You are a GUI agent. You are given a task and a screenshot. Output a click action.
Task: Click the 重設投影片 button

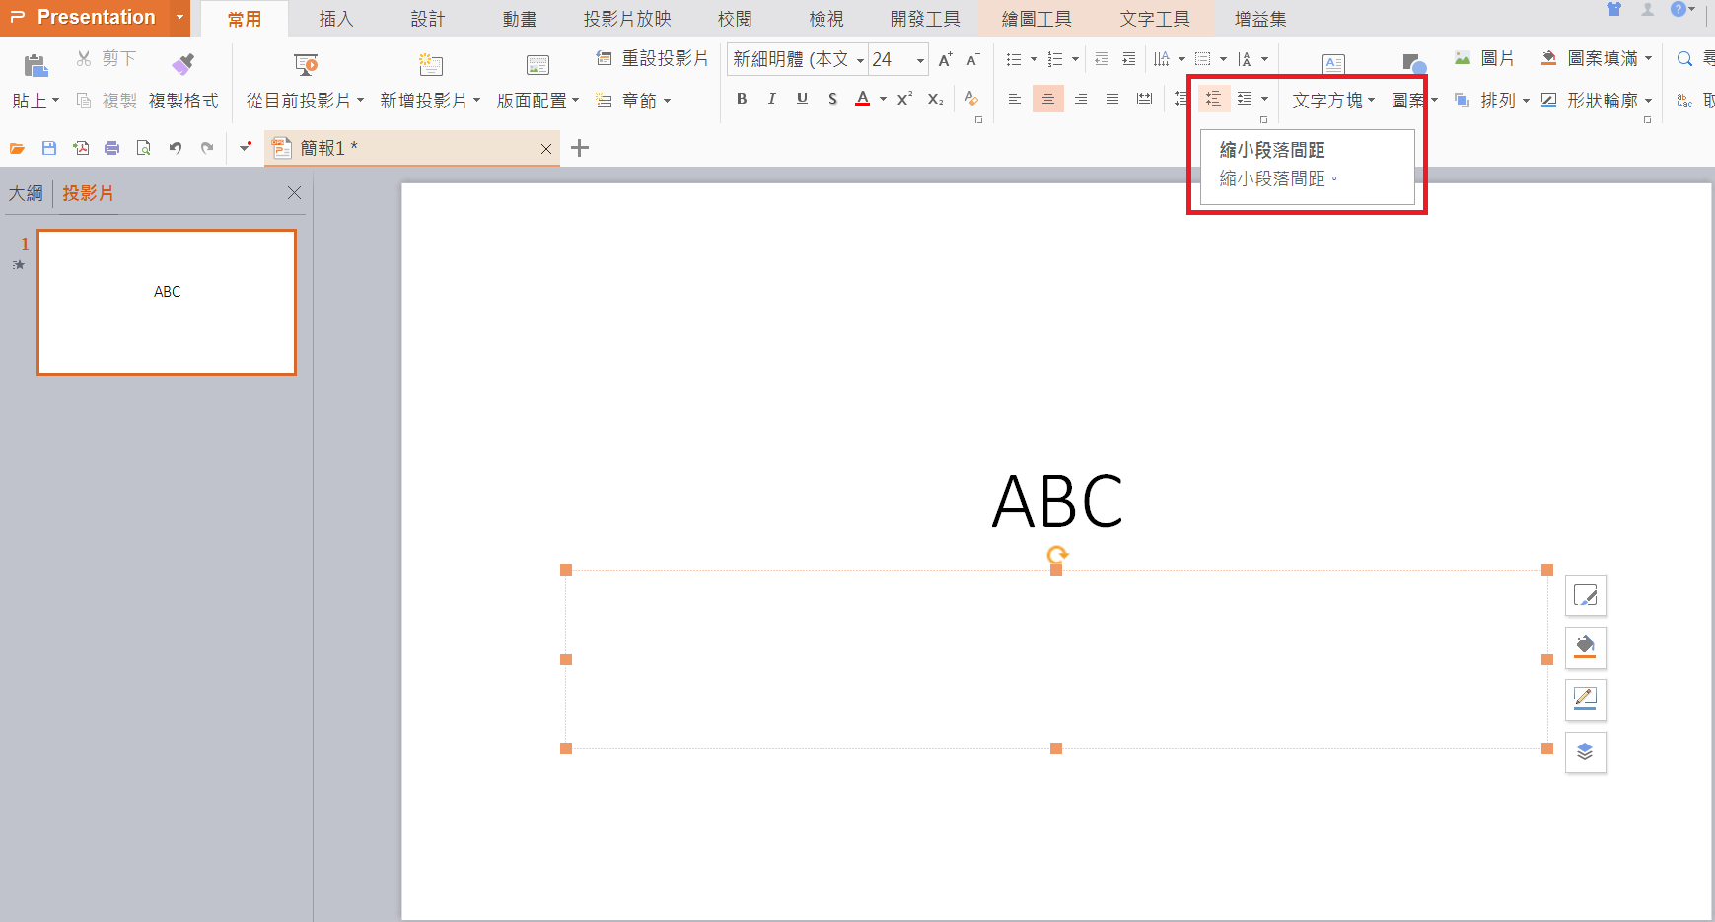[x=652, y=59]
